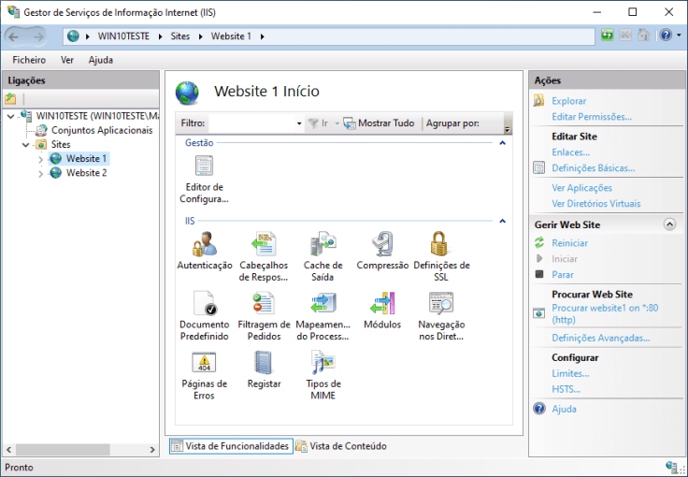688x477 pixels.
Task: Collapse the Gestão section group
Action: point(502,143)
